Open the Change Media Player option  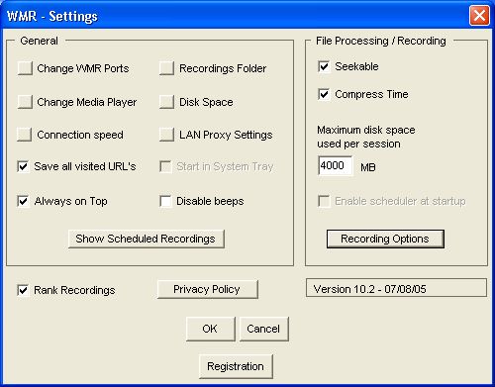coord(25,102)
